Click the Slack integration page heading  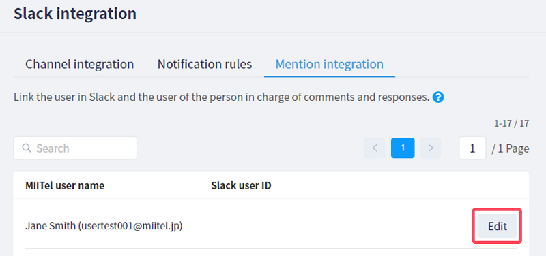[x=75, y=14]
